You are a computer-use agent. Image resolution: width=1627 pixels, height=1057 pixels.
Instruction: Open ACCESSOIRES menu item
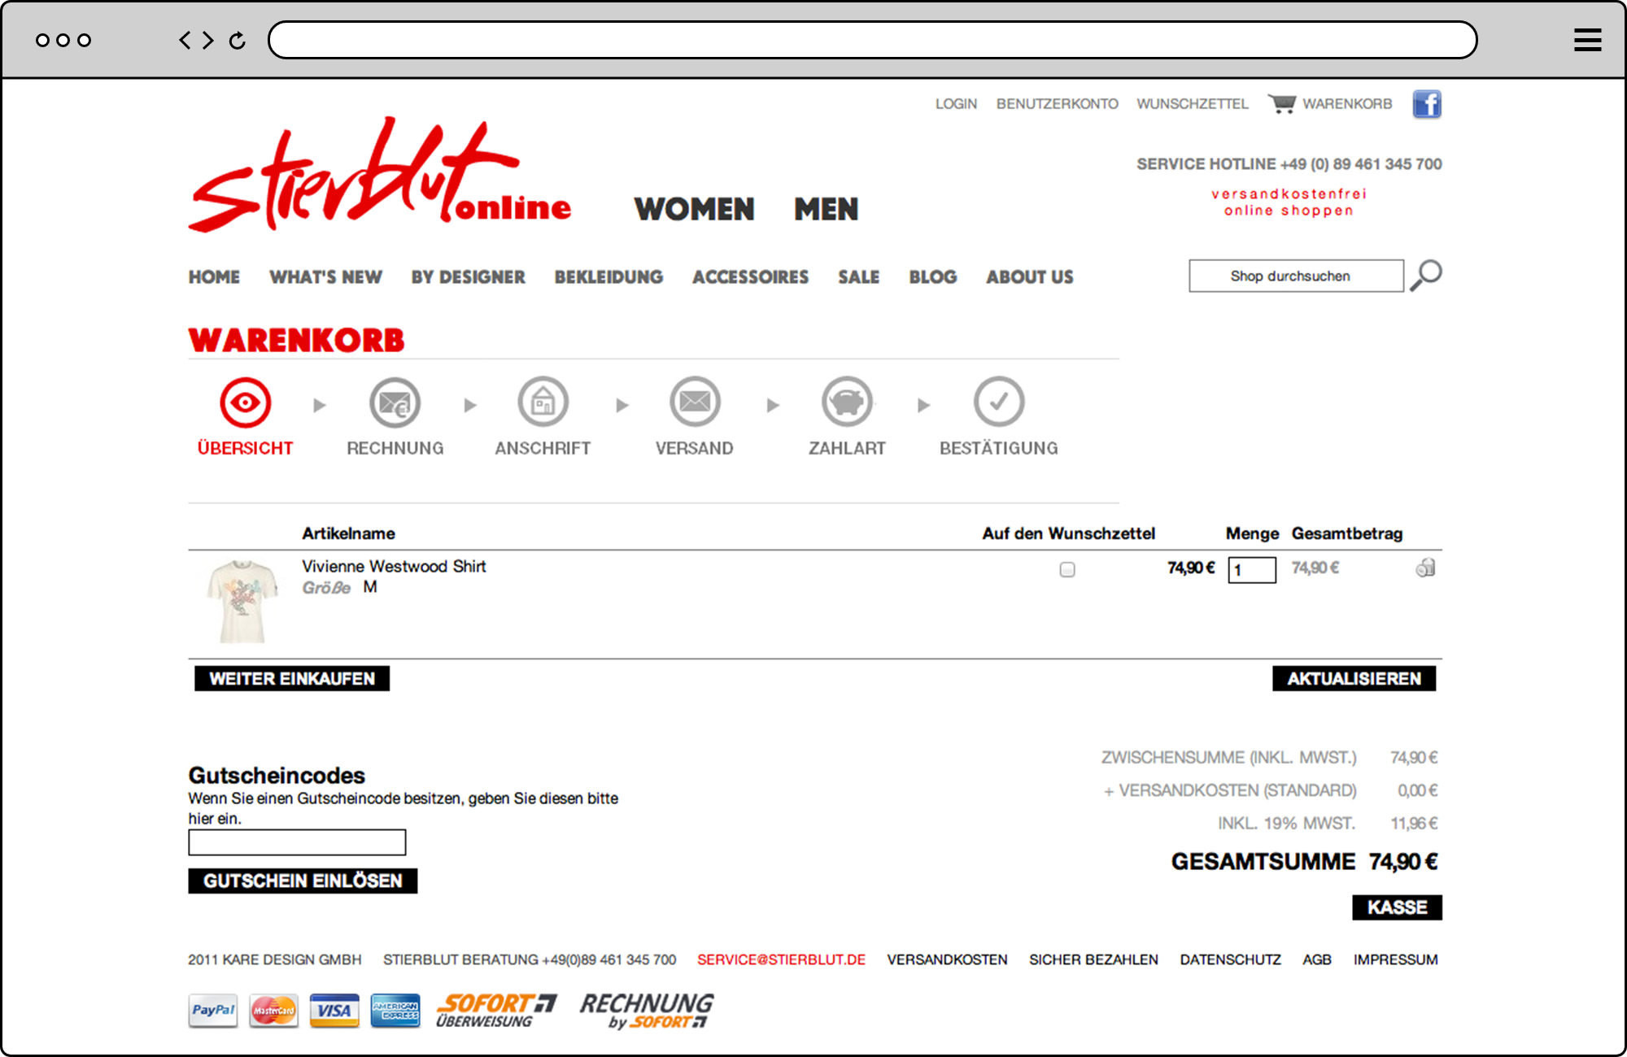point(750,277)
